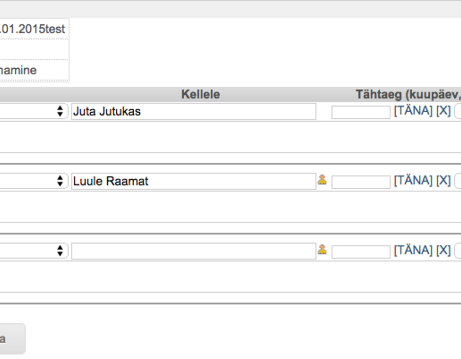The width and height of the screenshot is (461, 359).
Task: Click the Tähtaeg column header
Action: [x=408, y=94]
